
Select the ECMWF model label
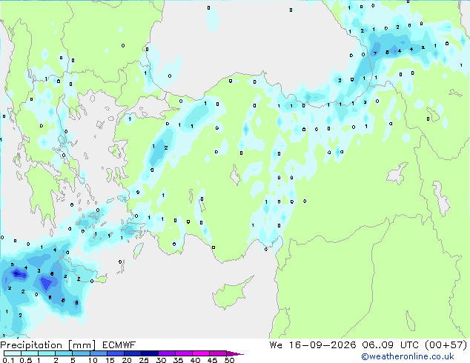pyautogui.click(x=119, y=345)
